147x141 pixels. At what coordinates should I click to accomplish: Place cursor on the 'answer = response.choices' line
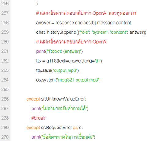click(x=84, y=23)
